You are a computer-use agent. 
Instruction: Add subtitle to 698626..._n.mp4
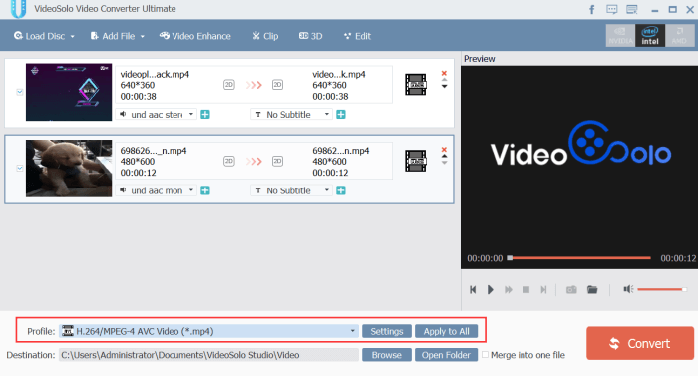pos(341,190)
